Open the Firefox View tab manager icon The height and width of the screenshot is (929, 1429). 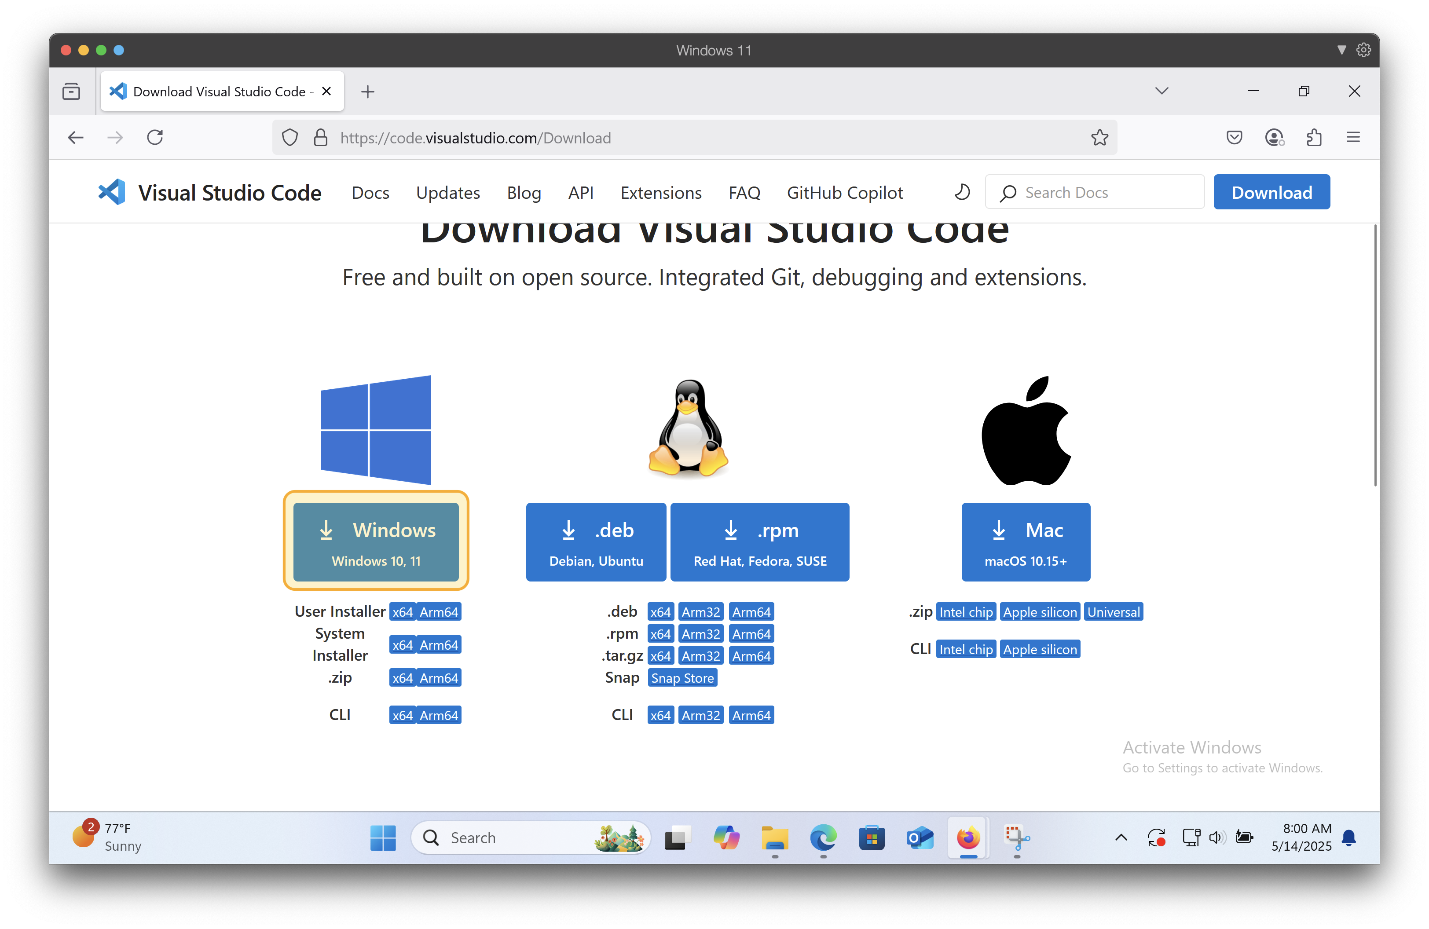[71, 91]
